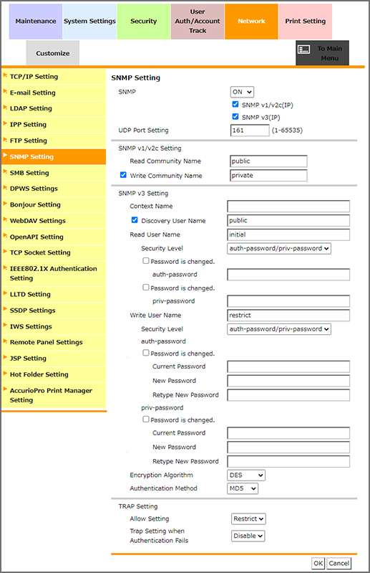This screenshot has width=370, height=573.
Task: Open the Print Setting tab
Action: pos(306,22)
